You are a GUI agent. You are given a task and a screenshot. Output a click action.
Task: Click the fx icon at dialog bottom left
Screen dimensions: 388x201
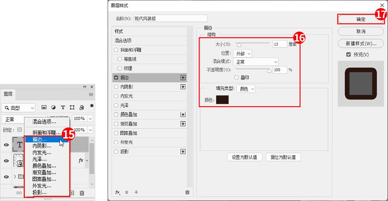click(x=118, y=192)
